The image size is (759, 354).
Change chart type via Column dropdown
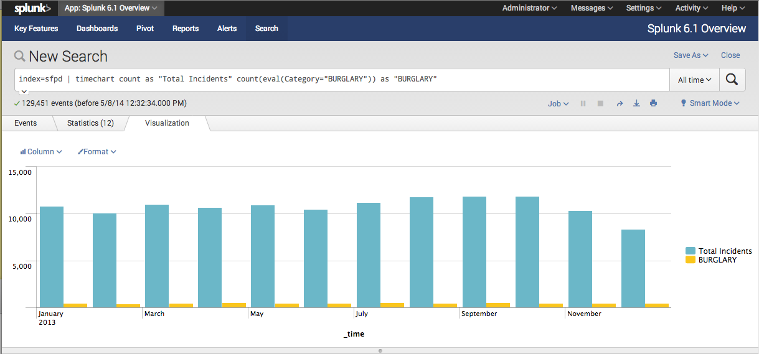(41, 152)
